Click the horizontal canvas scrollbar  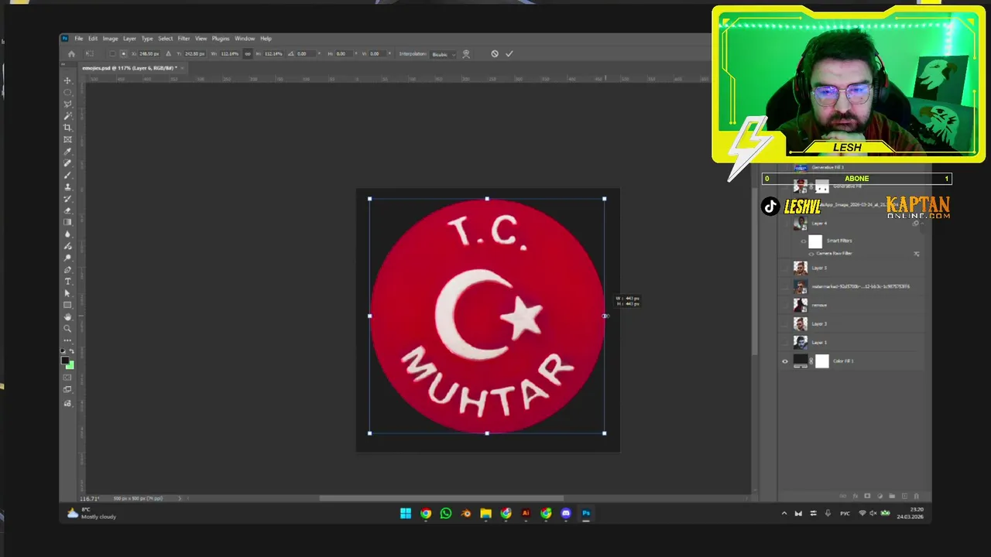[441, 498]
